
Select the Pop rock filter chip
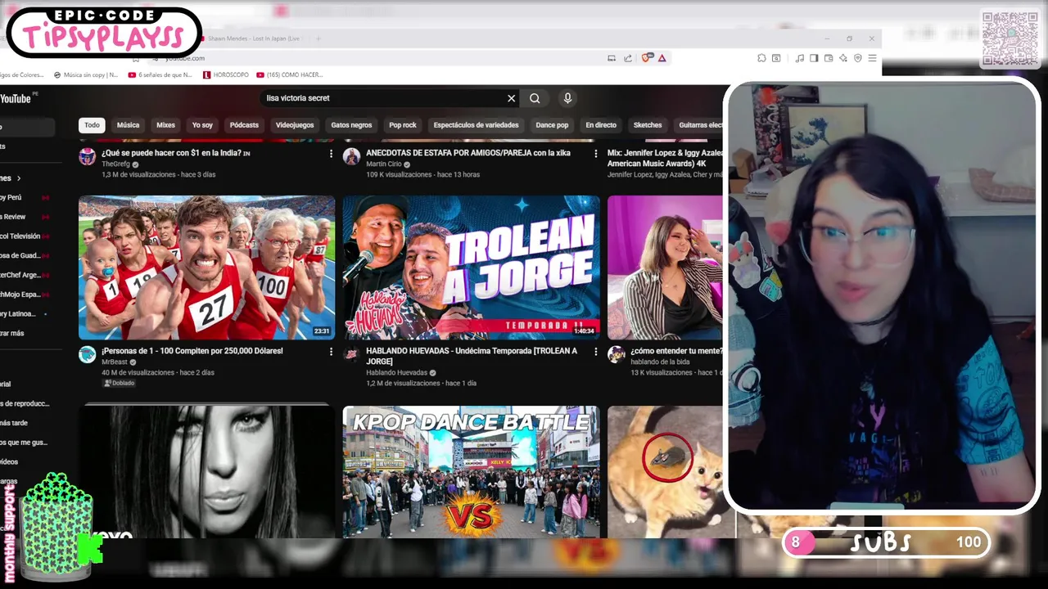coord(403,125)
